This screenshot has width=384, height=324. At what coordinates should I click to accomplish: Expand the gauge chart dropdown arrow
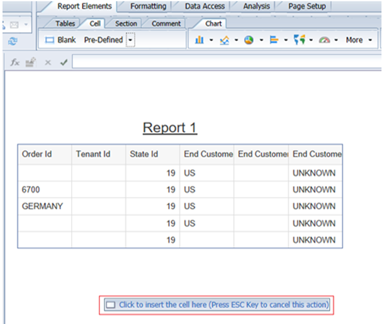point(336,40)
